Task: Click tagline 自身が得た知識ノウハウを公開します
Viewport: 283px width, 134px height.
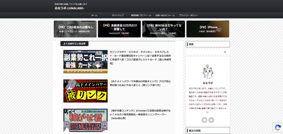Action: point(71,4)
